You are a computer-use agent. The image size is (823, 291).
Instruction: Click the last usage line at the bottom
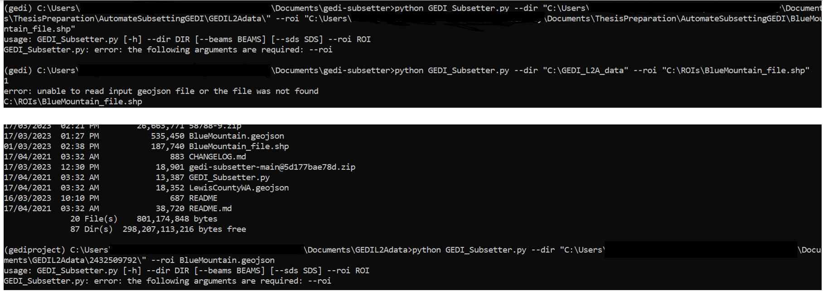point(187,271)
